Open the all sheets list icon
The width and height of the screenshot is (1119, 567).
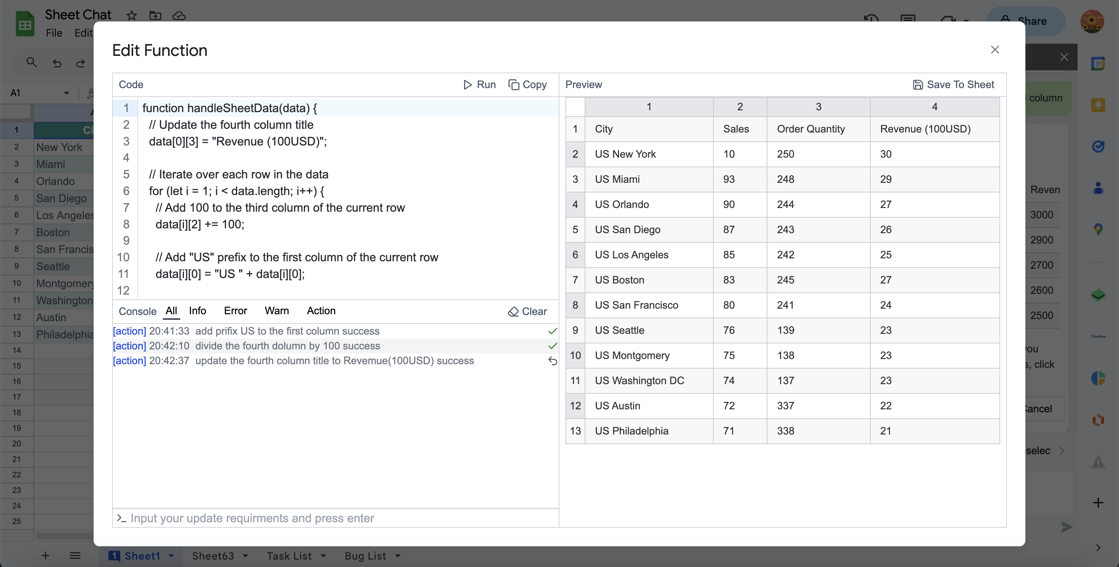[x=75, y=555]
